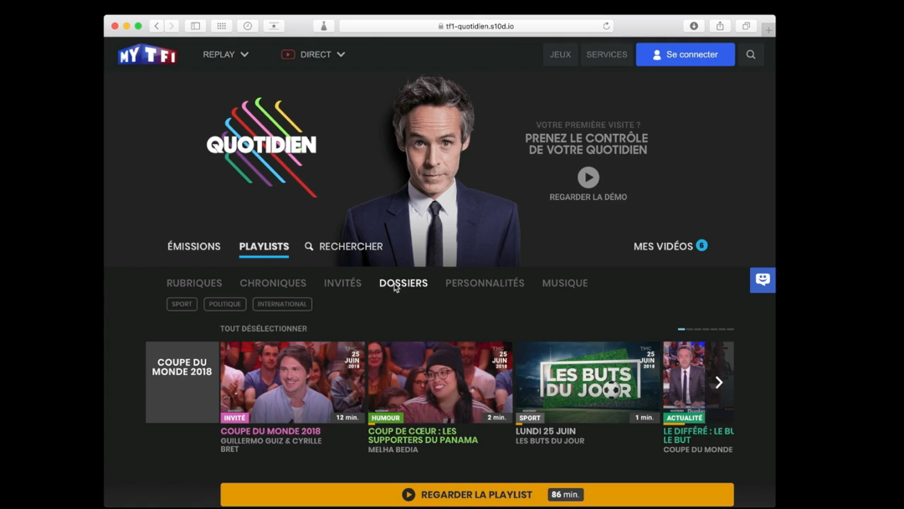
Task: Click the Mes Vidéos count badge
Action: point(701,245)
